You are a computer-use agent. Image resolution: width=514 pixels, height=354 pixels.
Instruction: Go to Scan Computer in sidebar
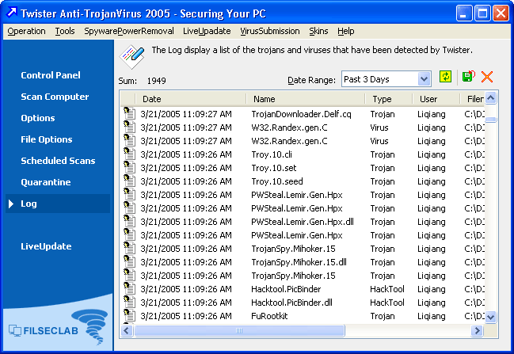(x=55, y=97)
